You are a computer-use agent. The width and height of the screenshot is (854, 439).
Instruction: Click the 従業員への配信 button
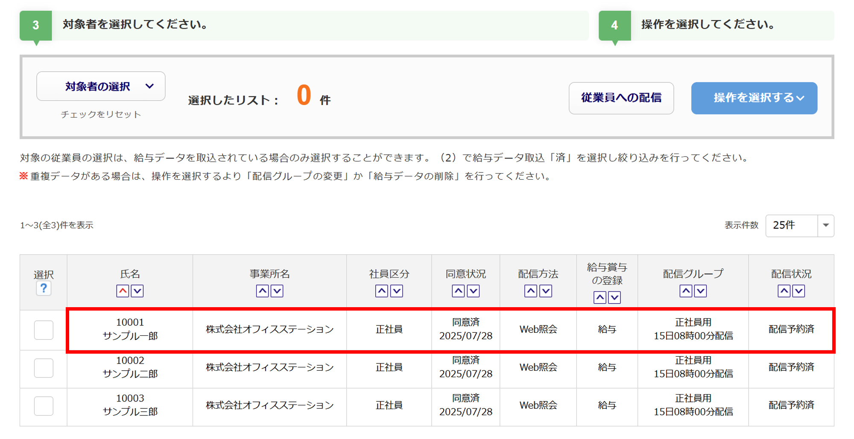click(621, 98)
